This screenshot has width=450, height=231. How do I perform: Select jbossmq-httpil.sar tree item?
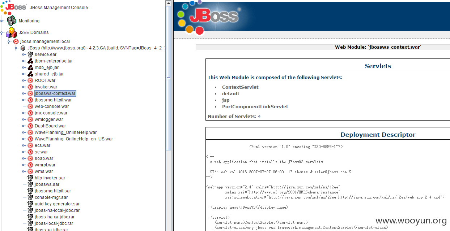point(53,191)
